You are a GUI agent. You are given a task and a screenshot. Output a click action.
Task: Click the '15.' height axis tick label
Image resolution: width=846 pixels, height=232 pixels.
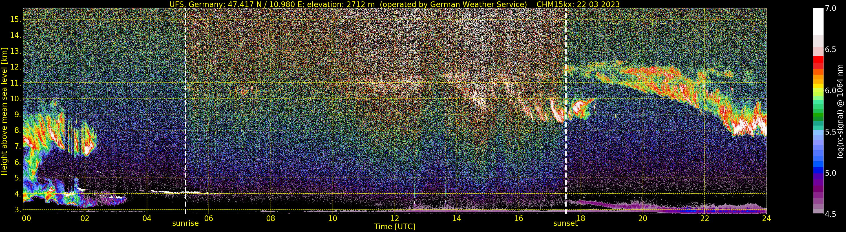point(15,19)
